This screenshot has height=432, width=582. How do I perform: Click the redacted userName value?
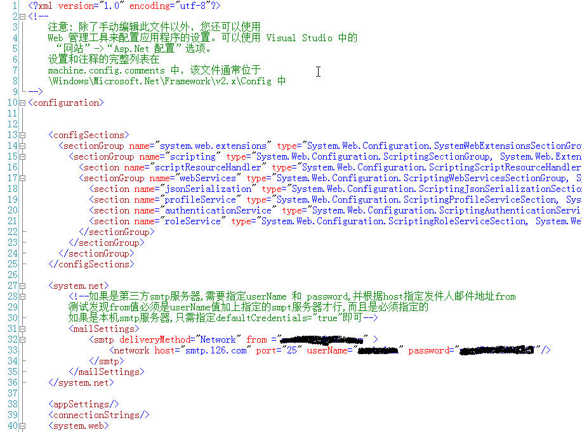378,350
